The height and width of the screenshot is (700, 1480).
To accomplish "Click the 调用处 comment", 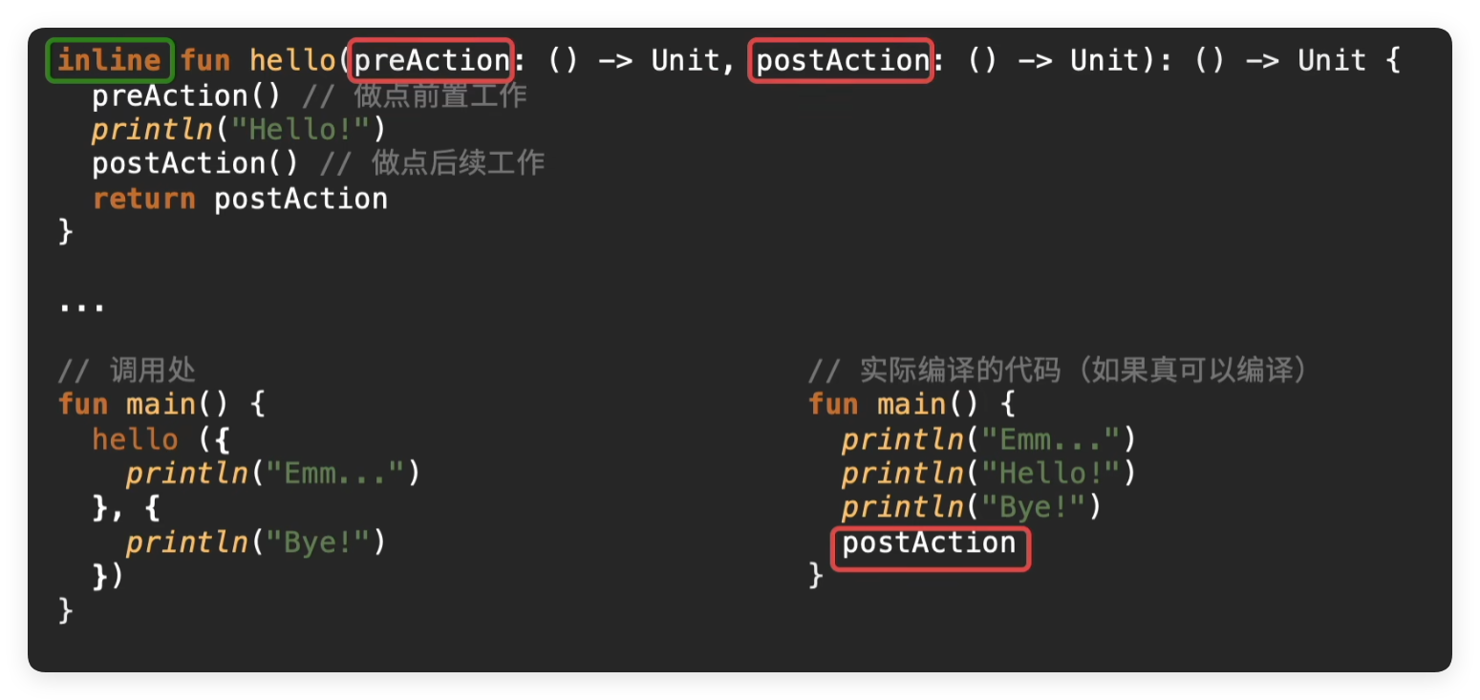I will click(127, 371).
